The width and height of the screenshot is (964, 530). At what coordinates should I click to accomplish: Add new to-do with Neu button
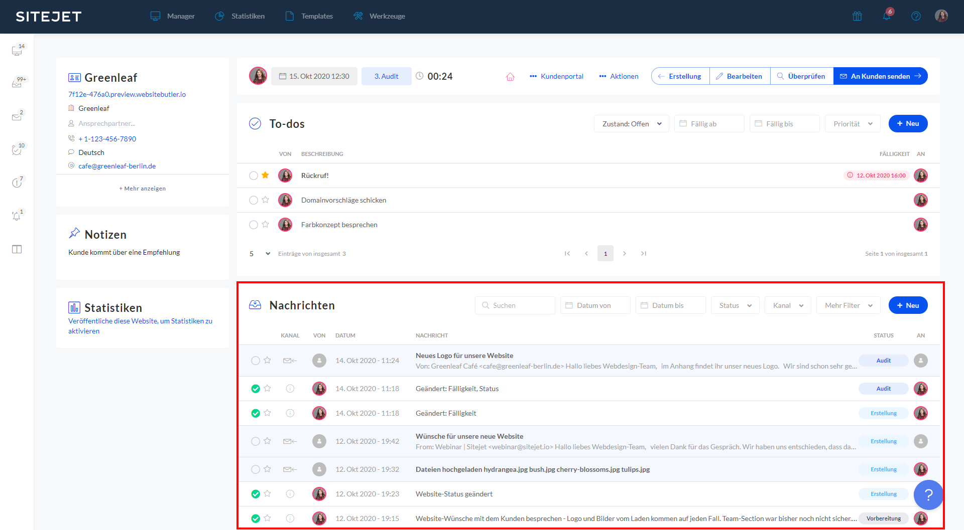[908, 124]
